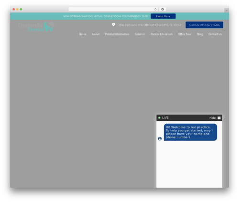Screen dimensions: 239x202
Task: Click the emergency care announcement banner text
Action: tap(106, 16)
